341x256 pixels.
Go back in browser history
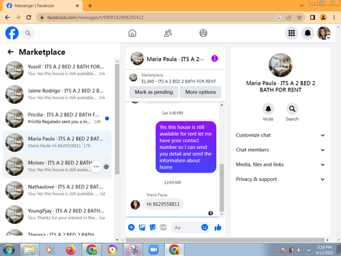click(x=8, y=17)
